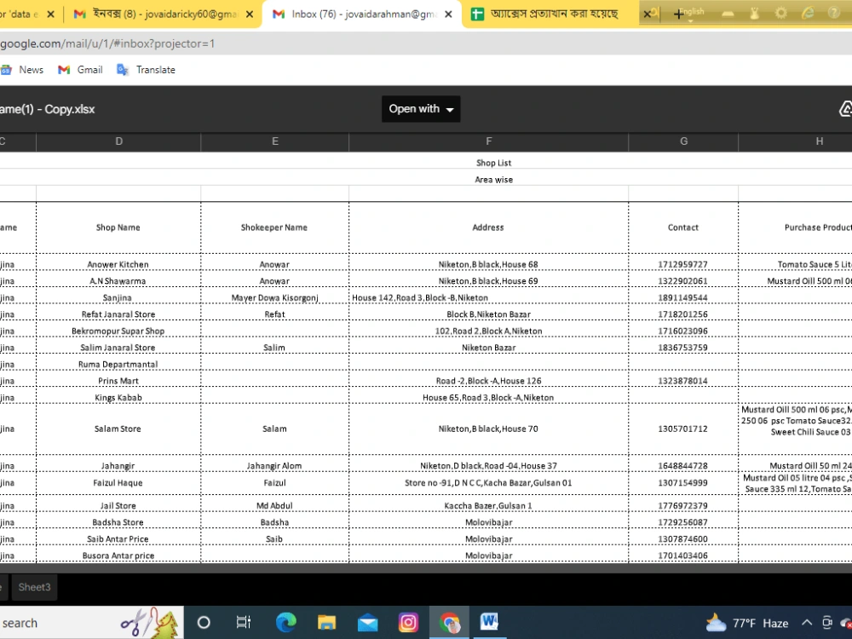This screenshot has width=852, height=639.
Task: Open Avro help question mark icon
Action: (834, 13)
